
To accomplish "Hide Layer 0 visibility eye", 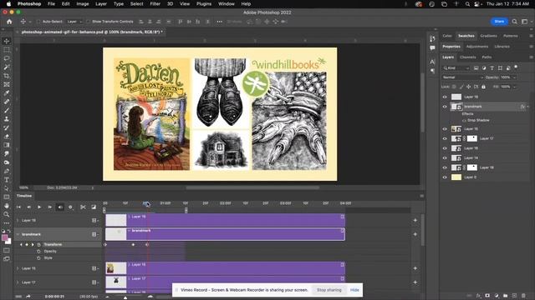I will [x=445, y=177].
